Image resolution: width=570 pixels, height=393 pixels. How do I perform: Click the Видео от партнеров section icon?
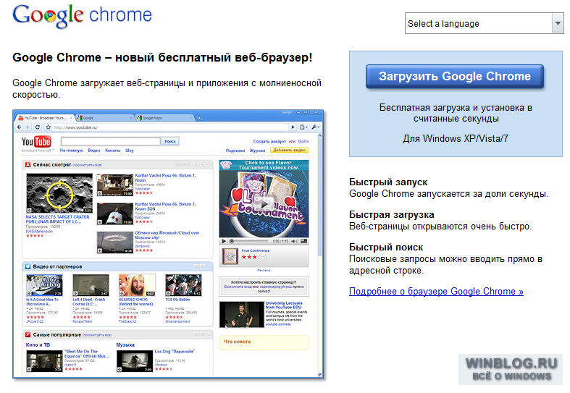click(x=28, y=266)
